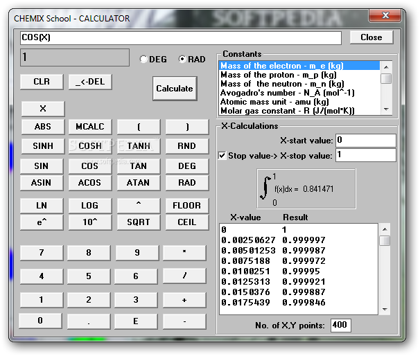Insert the X variable button
The width and height of the screenshot is (420, 356).
(43, 109)
